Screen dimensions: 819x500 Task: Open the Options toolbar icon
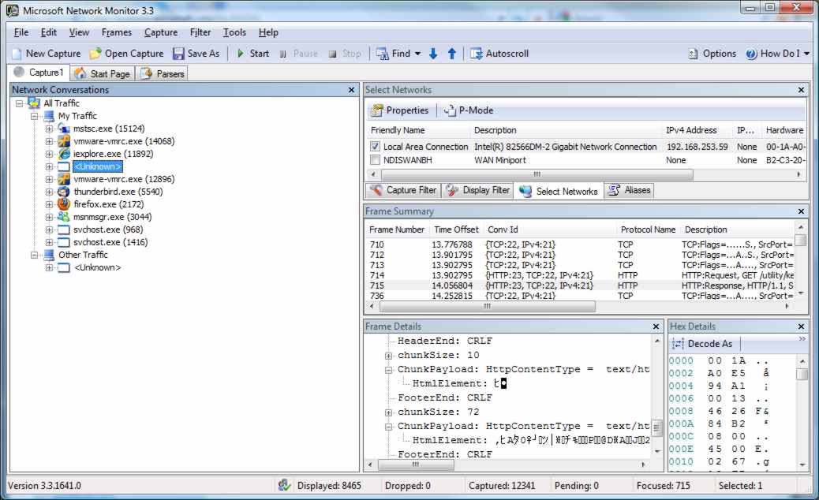(x=693, y=54)
